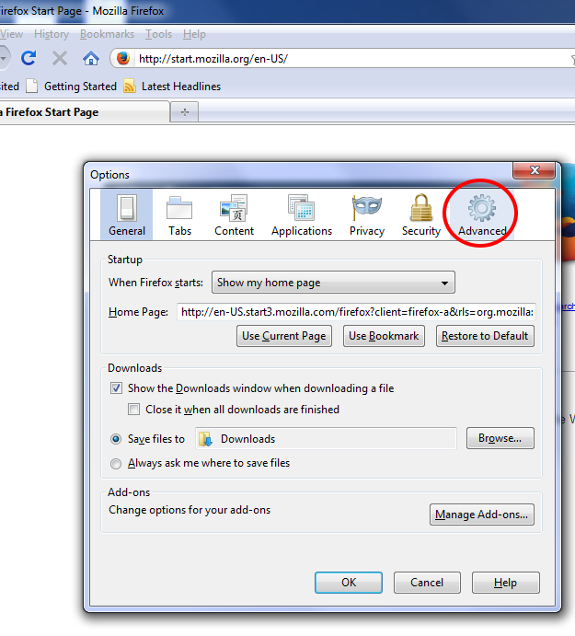Reload the page with the refresh icon
This screenshot has height=636, width=575.
(29, 58)
